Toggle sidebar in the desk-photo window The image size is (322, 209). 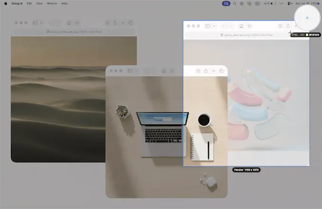[130, 71]
